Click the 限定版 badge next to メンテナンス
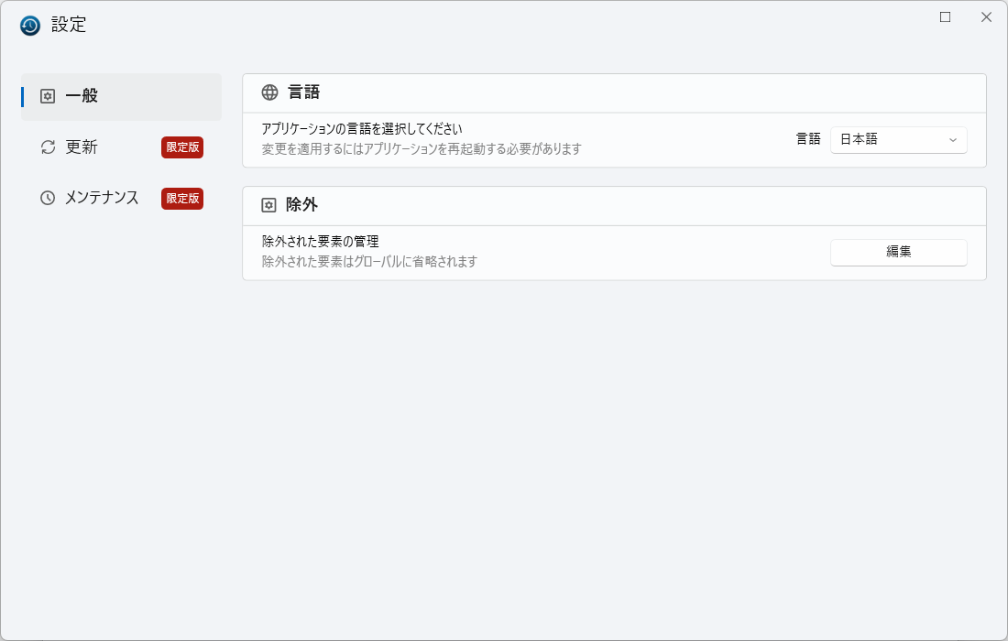Viewport: 1008px width, 641px height. 182,199
